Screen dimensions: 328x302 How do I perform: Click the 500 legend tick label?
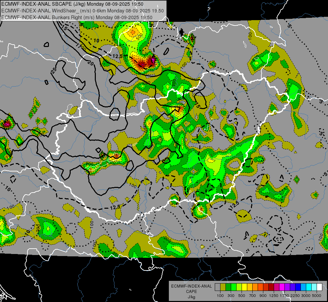coord(242,296)
